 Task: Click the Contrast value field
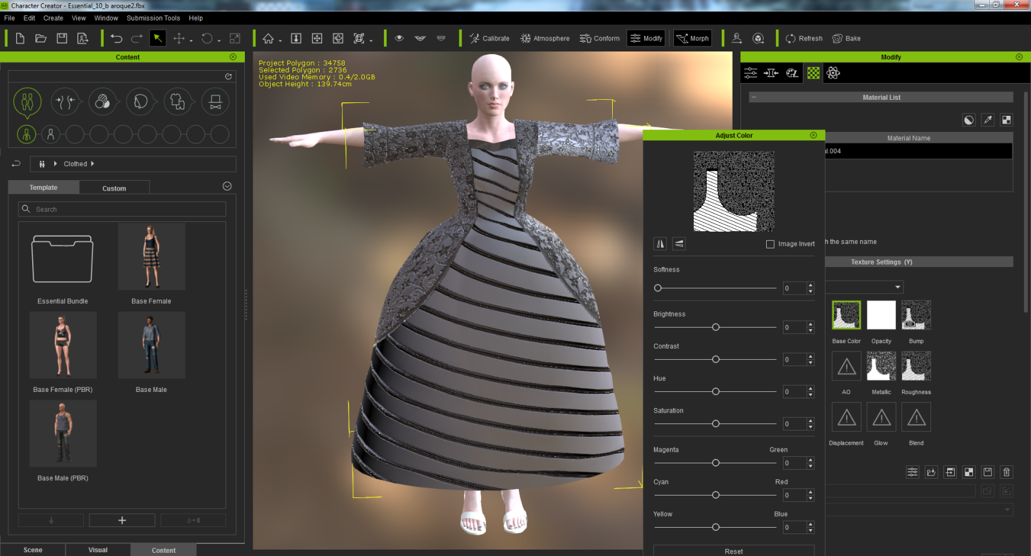tap(794, 360)
